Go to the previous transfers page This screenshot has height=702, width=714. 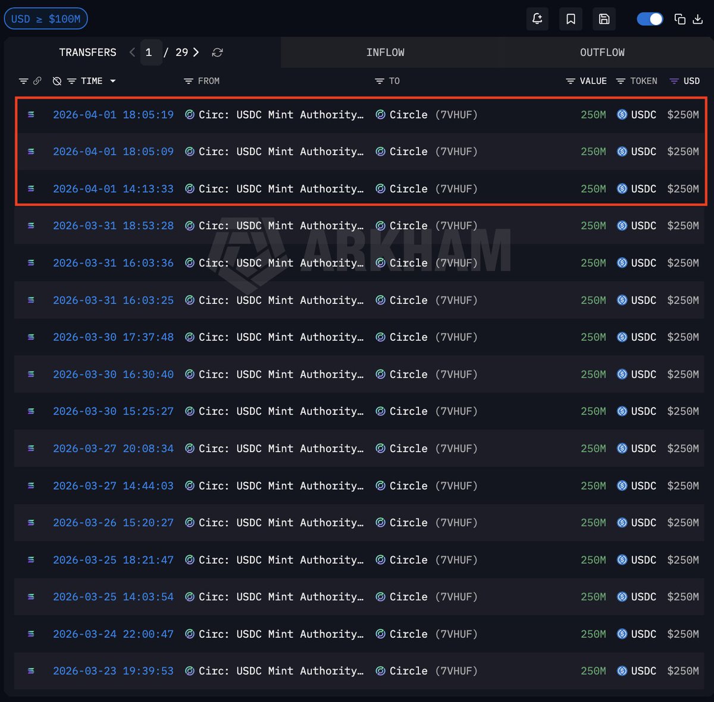tap(132, 52)
